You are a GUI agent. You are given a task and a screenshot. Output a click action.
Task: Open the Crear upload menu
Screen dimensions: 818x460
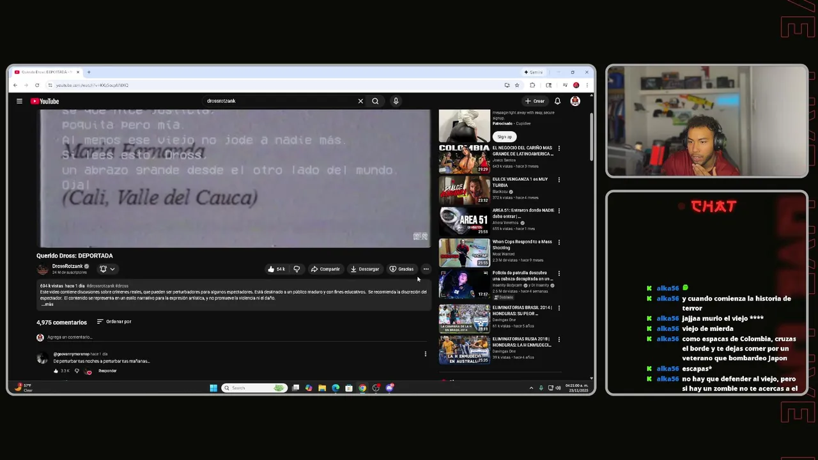pos(535,101)
